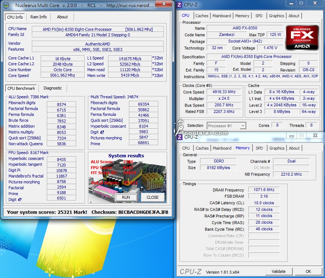
Task: Click the L1 Speed 141675 Mb/s value
Action: [130, 59]
